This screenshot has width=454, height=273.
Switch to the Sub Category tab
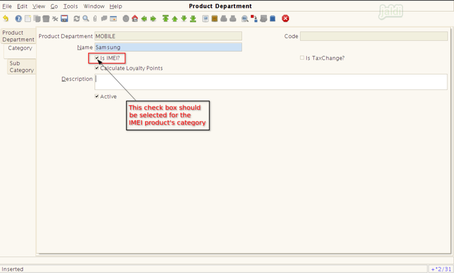pos(21,66)
